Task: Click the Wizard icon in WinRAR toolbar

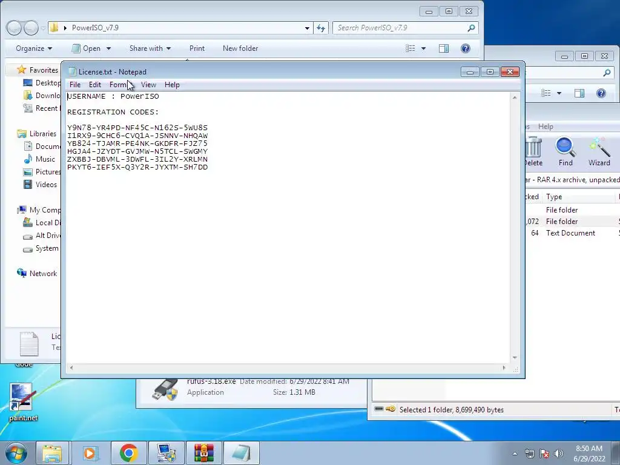Action: pos(599,151)
